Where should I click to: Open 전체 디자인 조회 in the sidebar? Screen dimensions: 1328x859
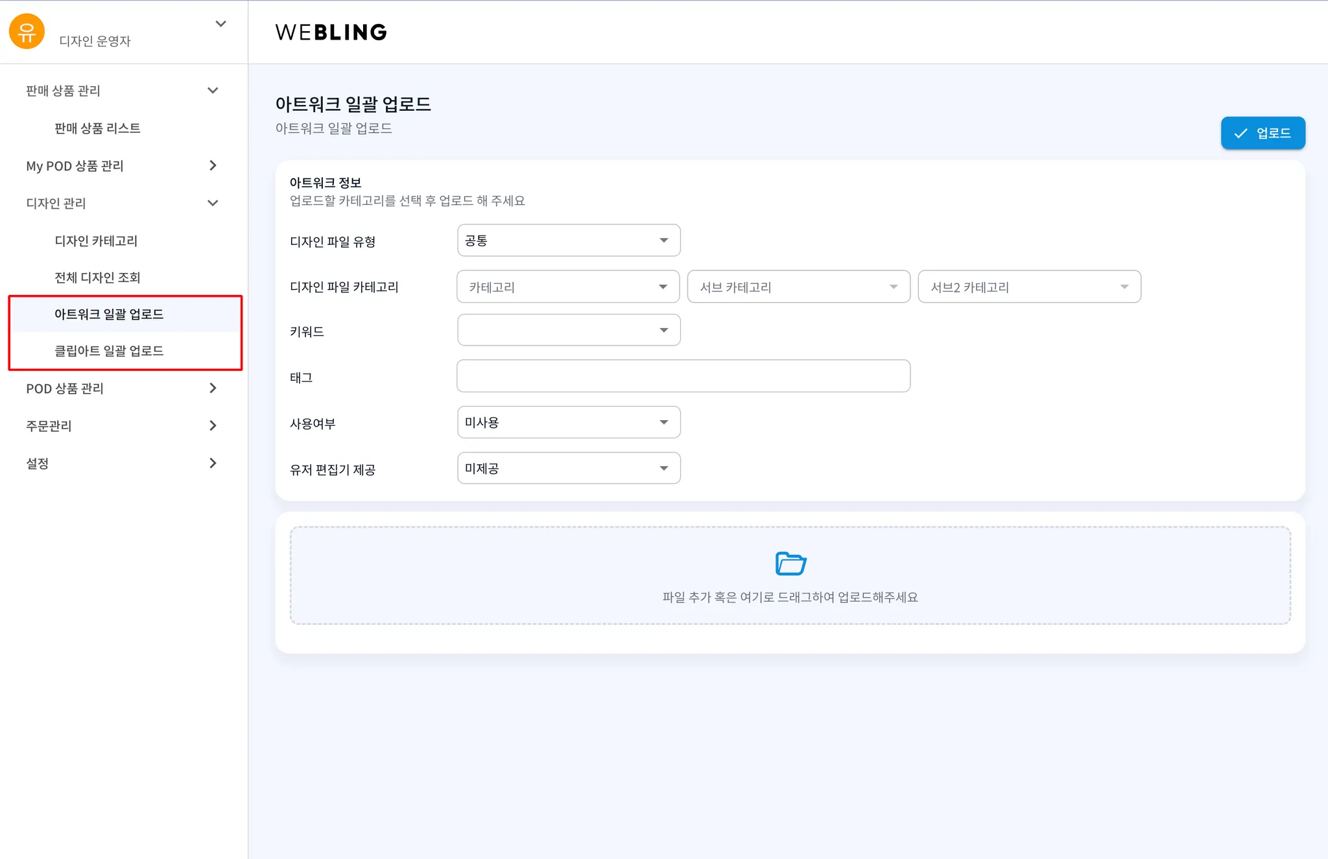tap(97, 277)
